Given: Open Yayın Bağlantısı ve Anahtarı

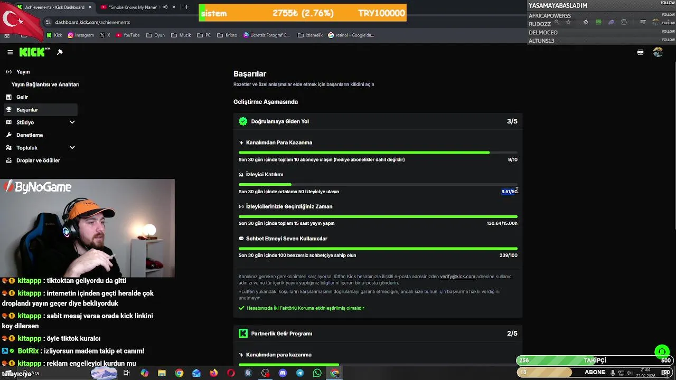Looking at the screenshot, I should pos(45,84).
